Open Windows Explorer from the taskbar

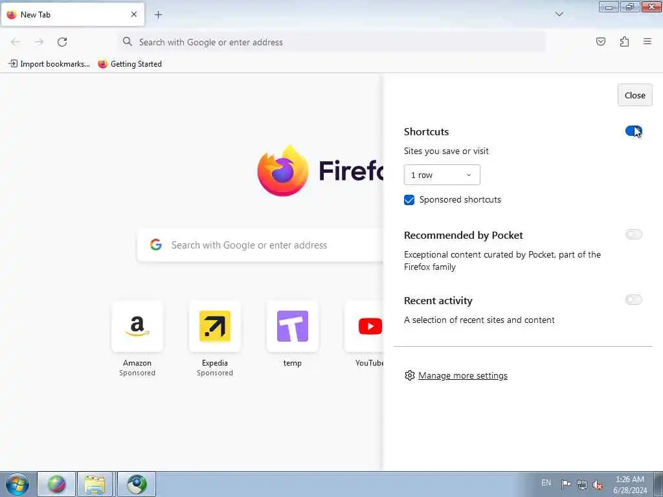95,484
